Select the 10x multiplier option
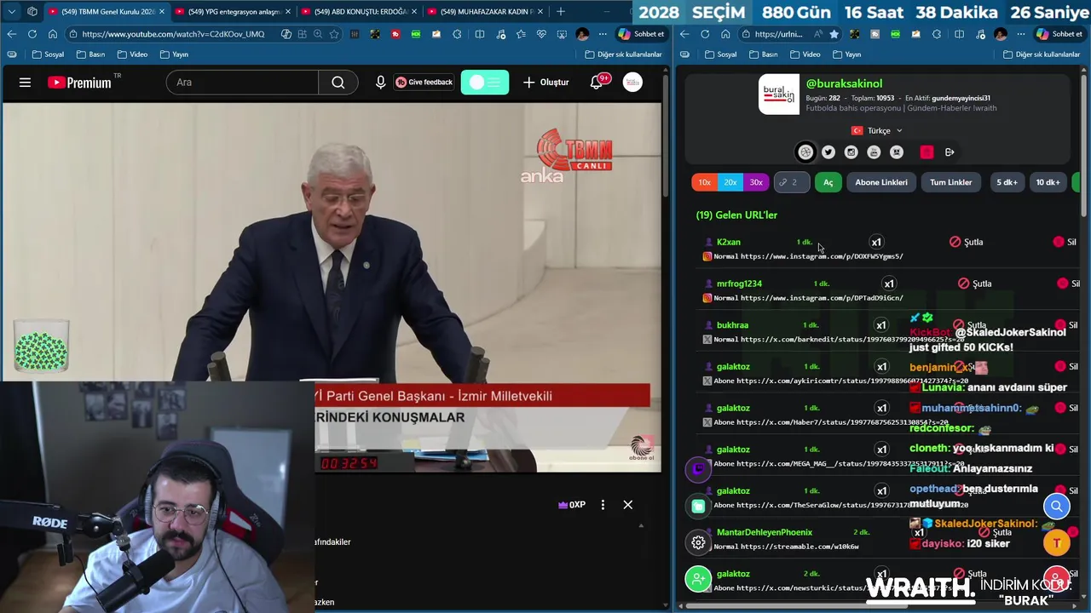 (x=704, y=182)
